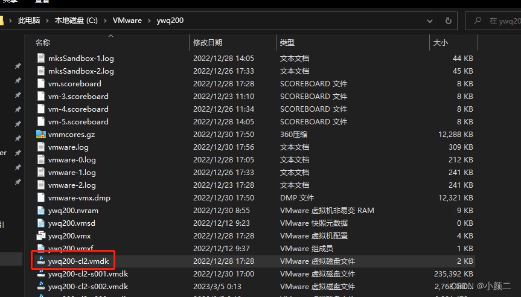Click the refresh icon in address bar
This screenshot has height=297, width=521.
(448, 21)
